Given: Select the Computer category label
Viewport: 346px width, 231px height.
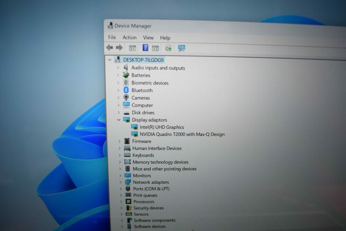Looking at the screenshot, I should click(142, 105).
